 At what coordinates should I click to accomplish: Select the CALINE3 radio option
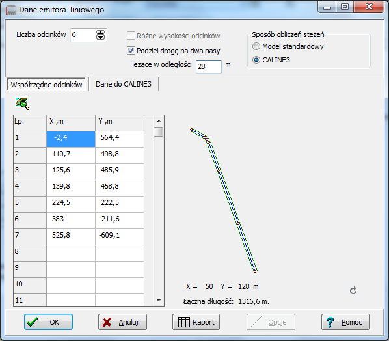(256, 60)
